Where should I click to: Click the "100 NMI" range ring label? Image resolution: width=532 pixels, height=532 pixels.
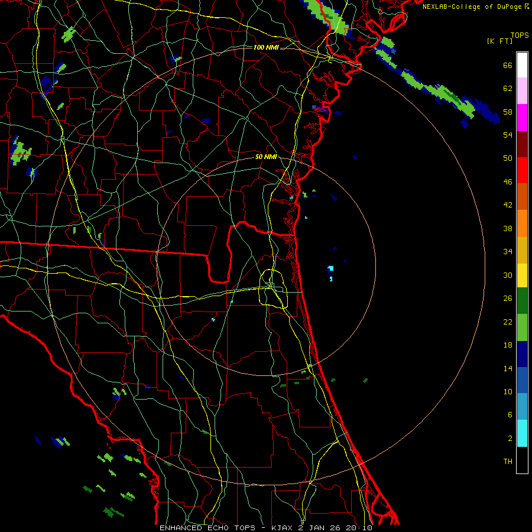point(266,47)
